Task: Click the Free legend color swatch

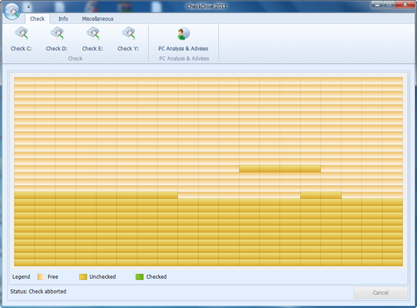Action: (x=40, y=277)
